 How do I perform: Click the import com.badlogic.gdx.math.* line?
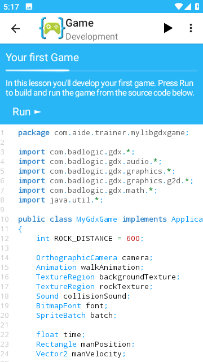coord(88,191)
